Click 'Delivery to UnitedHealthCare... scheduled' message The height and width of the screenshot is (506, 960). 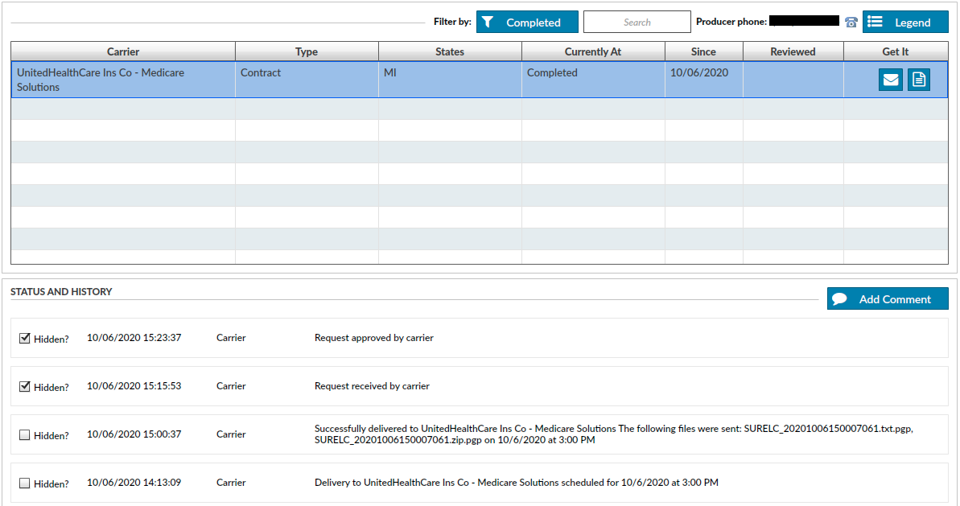[x=517, y=483]
